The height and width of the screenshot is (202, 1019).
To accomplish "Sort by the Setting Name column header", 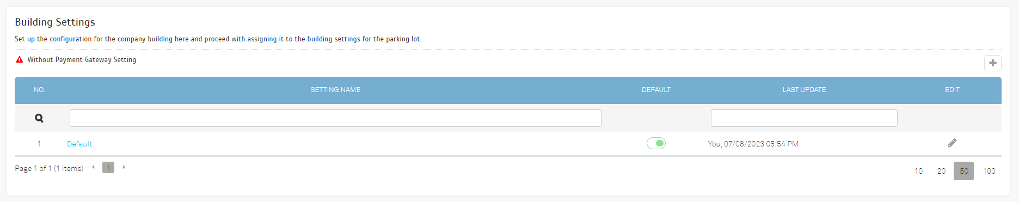I will (335, 90).
